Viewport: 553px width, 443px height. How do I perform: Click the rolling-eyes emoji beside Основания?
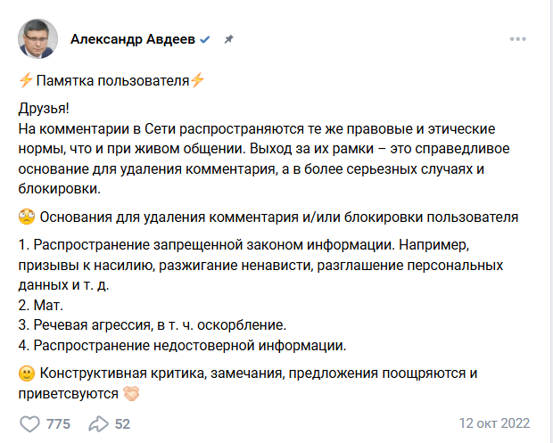tap(27, 217)
